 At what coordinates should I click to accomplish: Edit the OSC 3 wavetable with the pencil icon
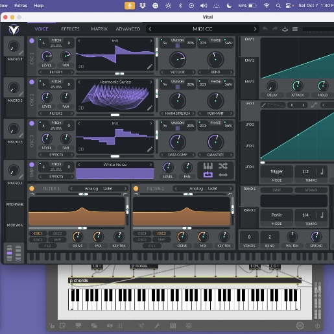pos(150,149)
